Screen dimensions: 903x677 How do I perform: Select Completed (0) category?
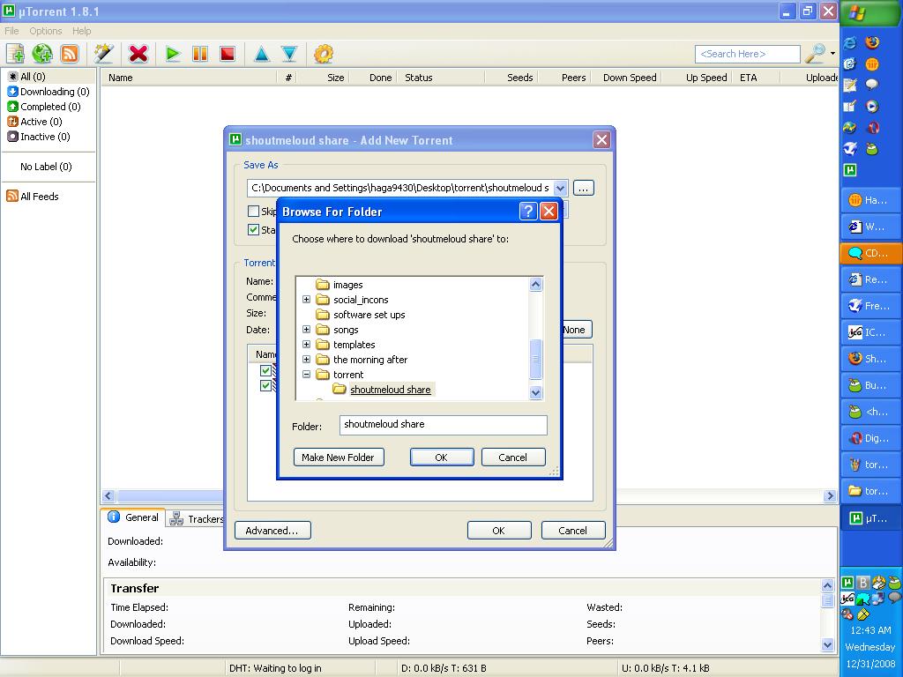44,107
